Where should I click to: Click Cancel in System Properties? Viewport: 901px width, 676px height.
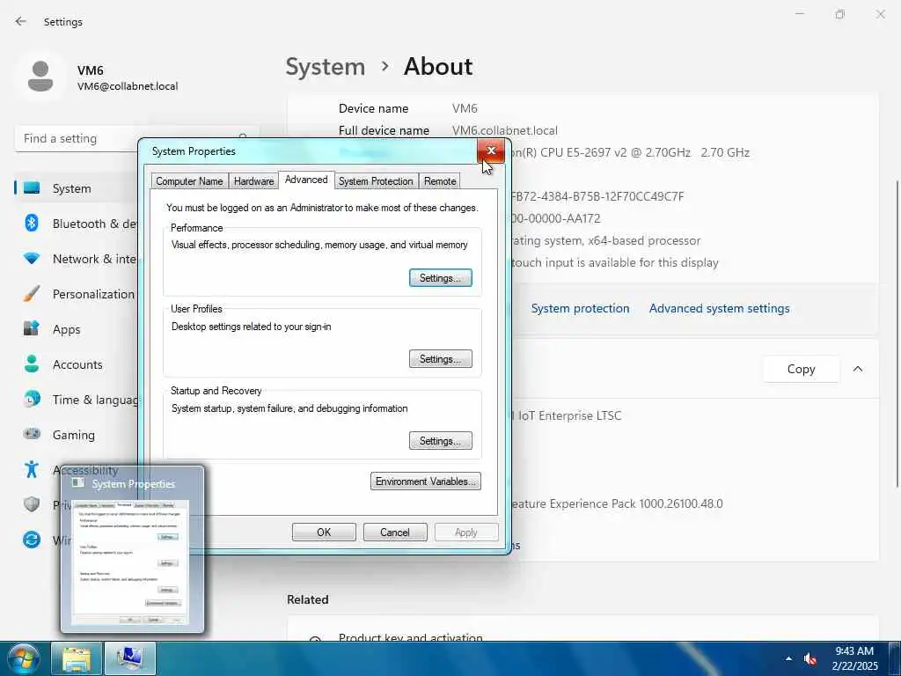click(x=395, y=533)
